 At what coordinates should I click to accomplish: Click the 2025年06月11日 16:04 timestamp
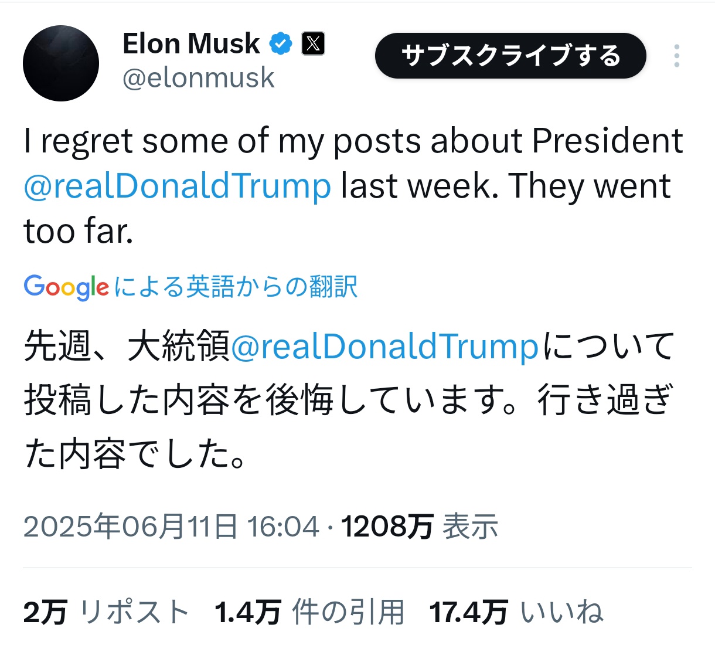(171, 527)
